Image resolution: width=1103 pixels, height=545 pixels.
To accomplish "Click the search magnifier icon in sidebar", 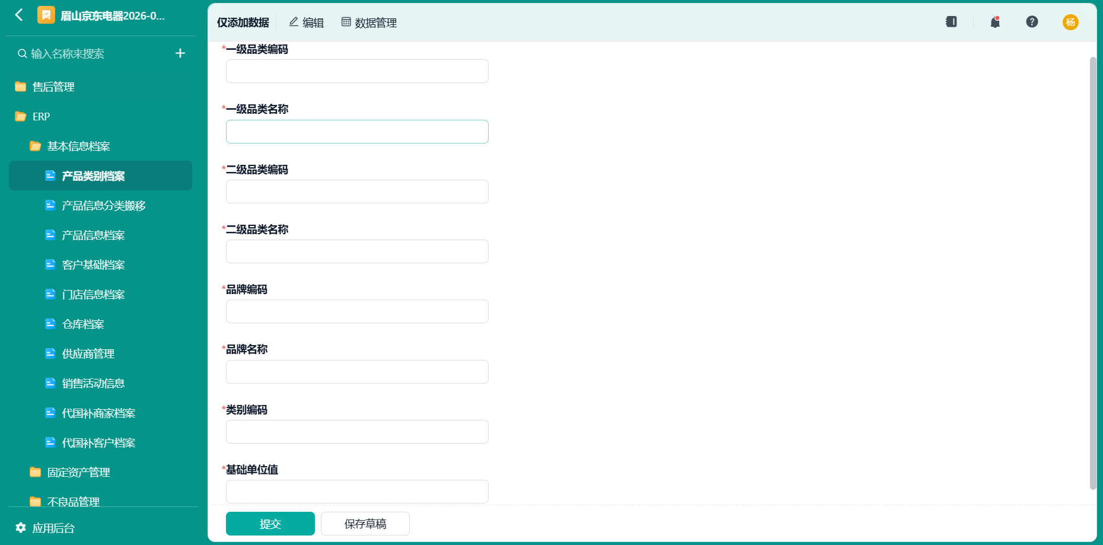I will tap(23, 54).
